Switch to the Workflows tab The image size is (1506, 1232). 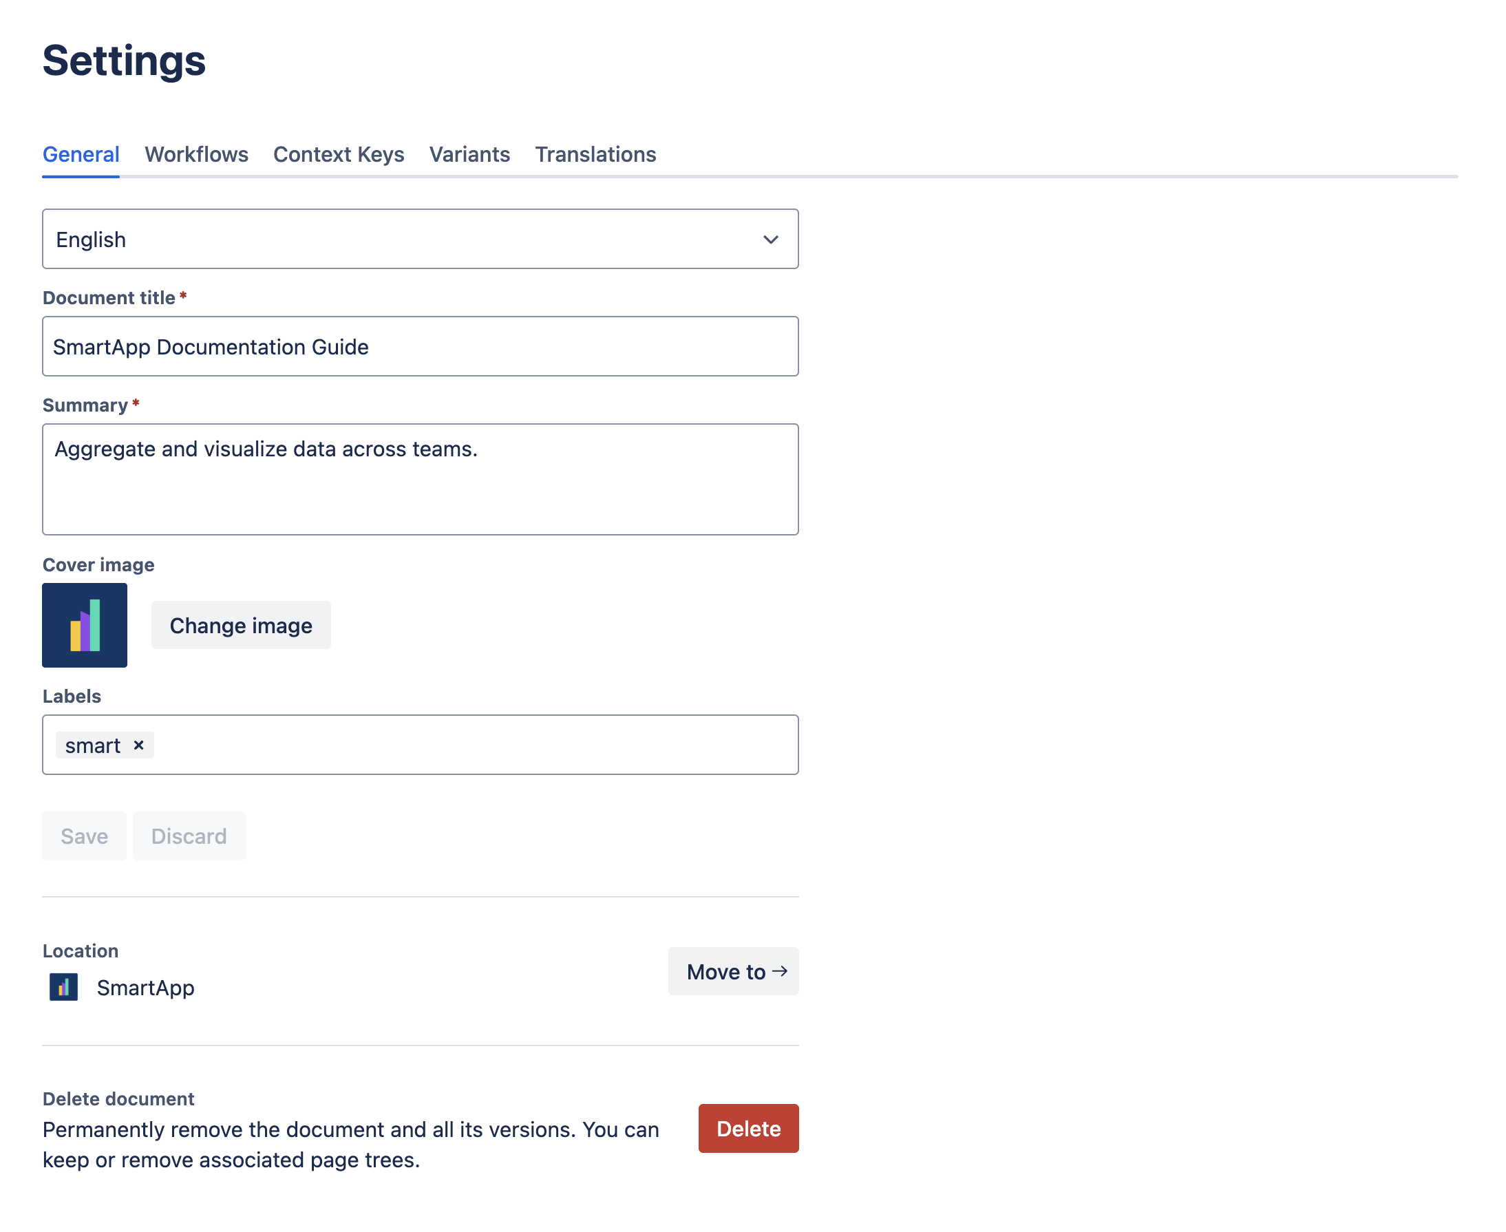(x=196, y=154)
